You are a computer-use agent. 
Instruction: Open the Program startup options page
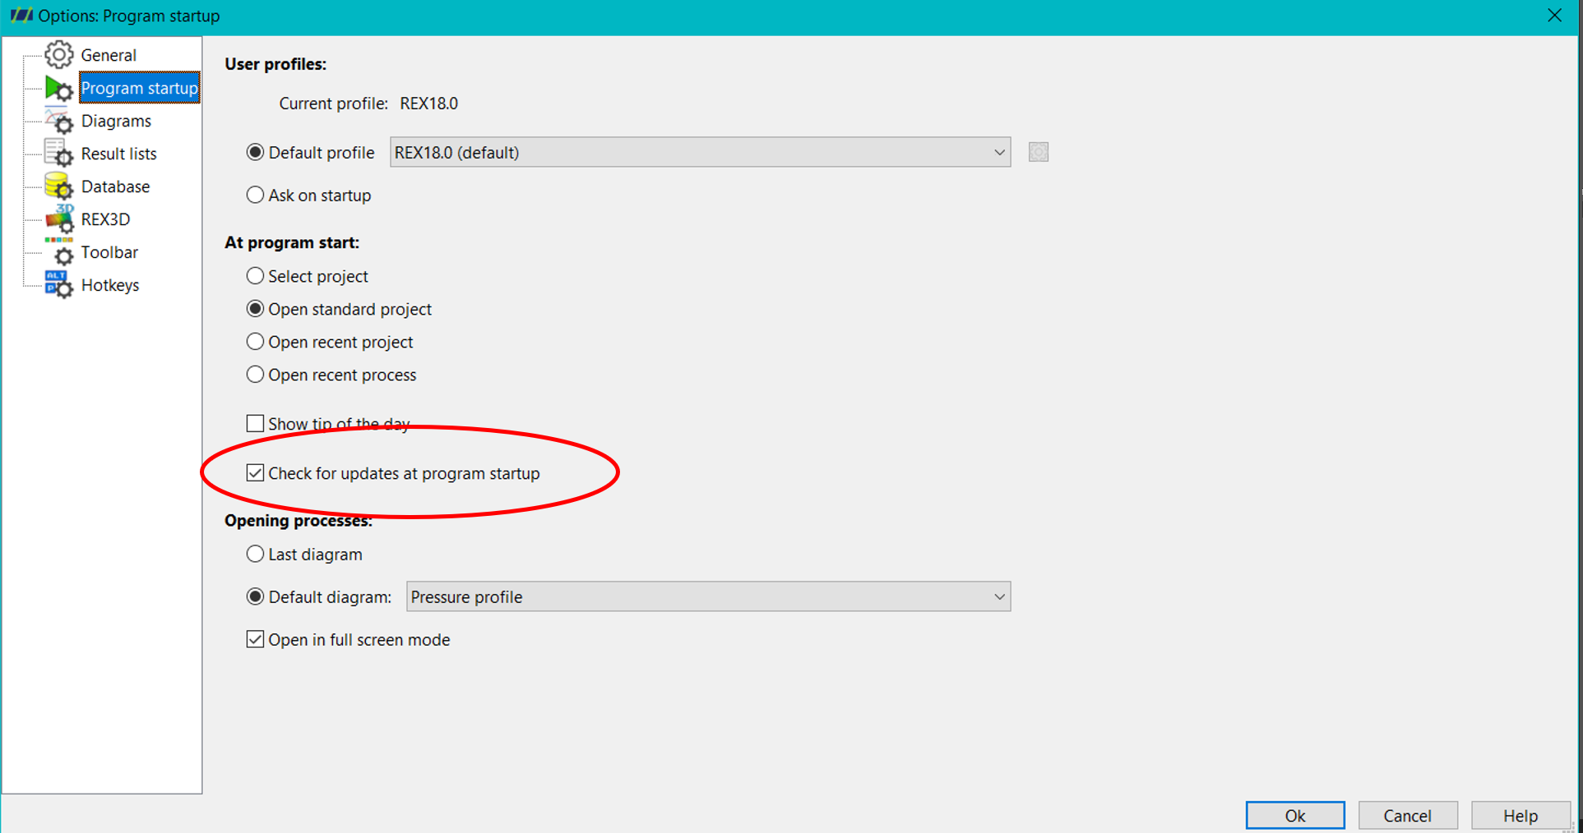tap(139, 88)
